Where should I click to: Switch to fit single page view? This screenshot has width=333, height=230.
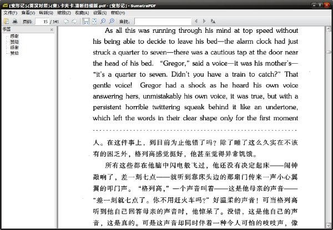(94, 21)
